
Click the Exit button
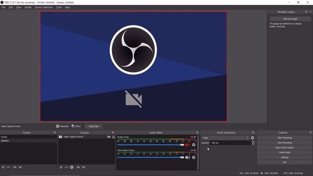[285, 162]
